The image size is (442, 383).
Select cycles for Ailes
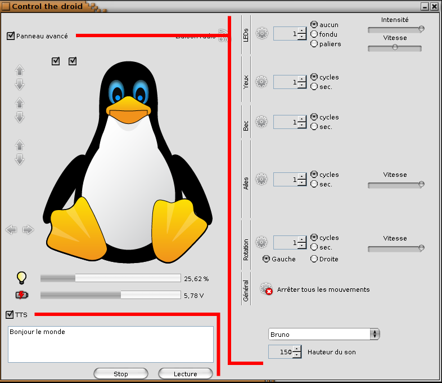[x=314, y=175]
